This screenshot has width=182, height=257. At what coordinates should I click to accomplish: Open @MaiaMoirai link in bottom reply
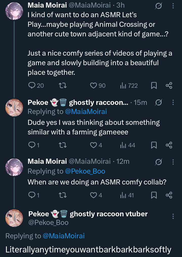coord(64,236)
